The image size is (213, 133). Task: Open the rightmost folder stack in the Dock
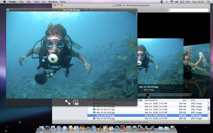click(166, 128)
